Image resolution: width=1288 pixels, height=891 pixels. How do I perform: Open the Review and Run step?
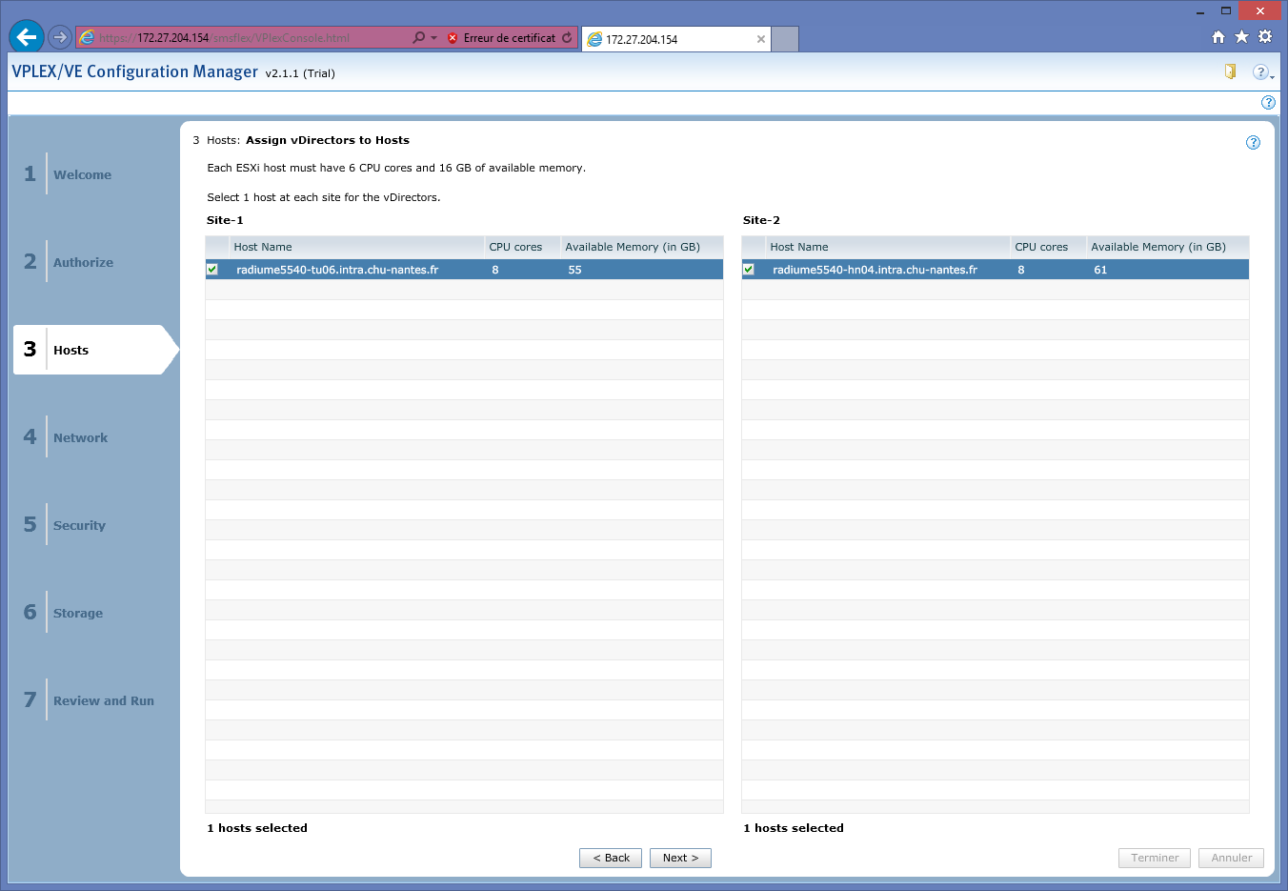(x=103, y=700)
